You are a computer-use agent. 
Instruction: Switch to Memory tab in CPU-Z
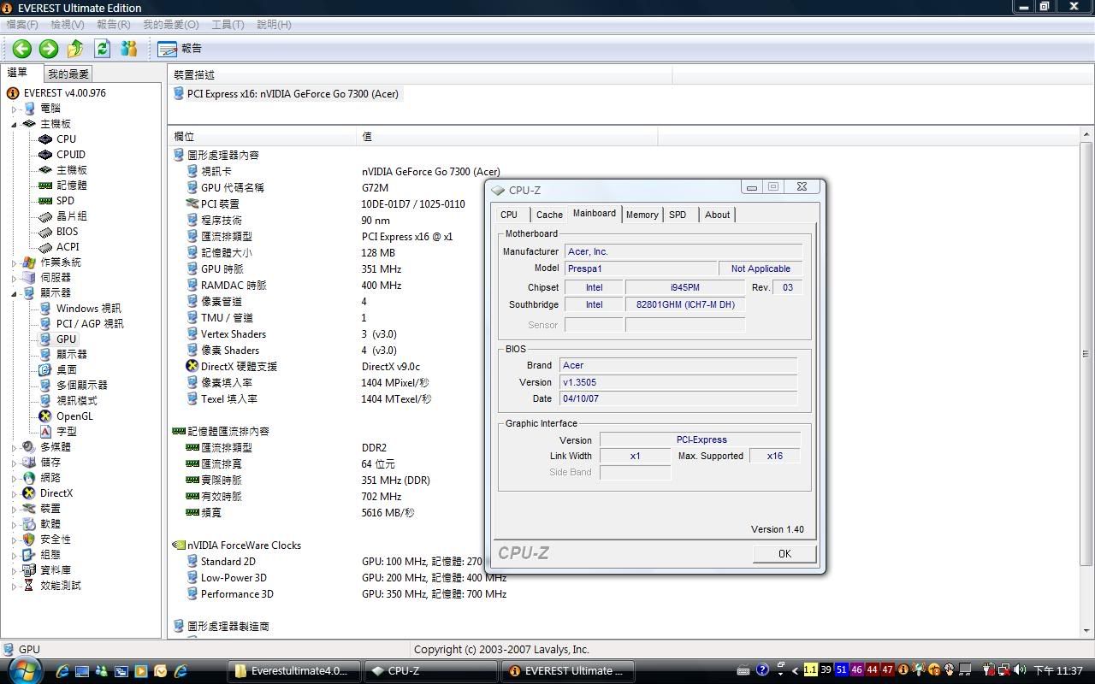coord(642,215)
